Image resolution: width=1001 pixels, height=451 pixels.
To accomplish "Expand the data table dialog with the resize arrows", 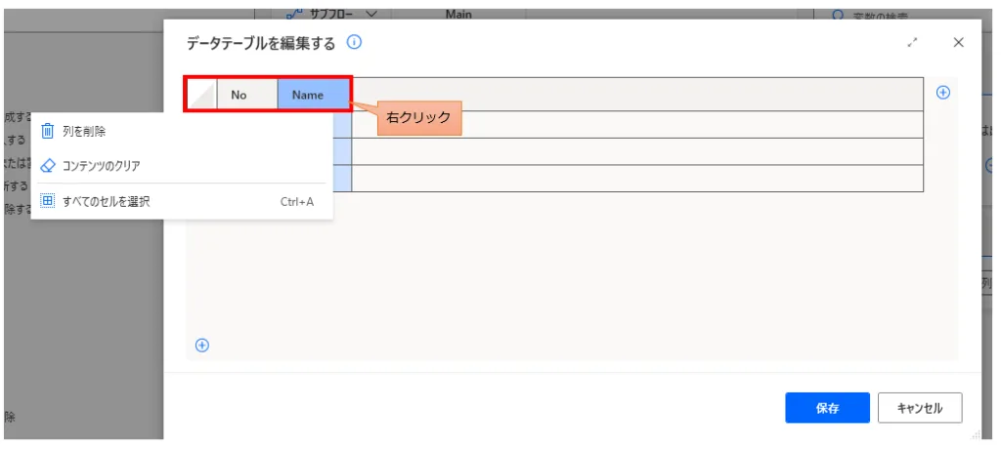I will tap(913, 42).
